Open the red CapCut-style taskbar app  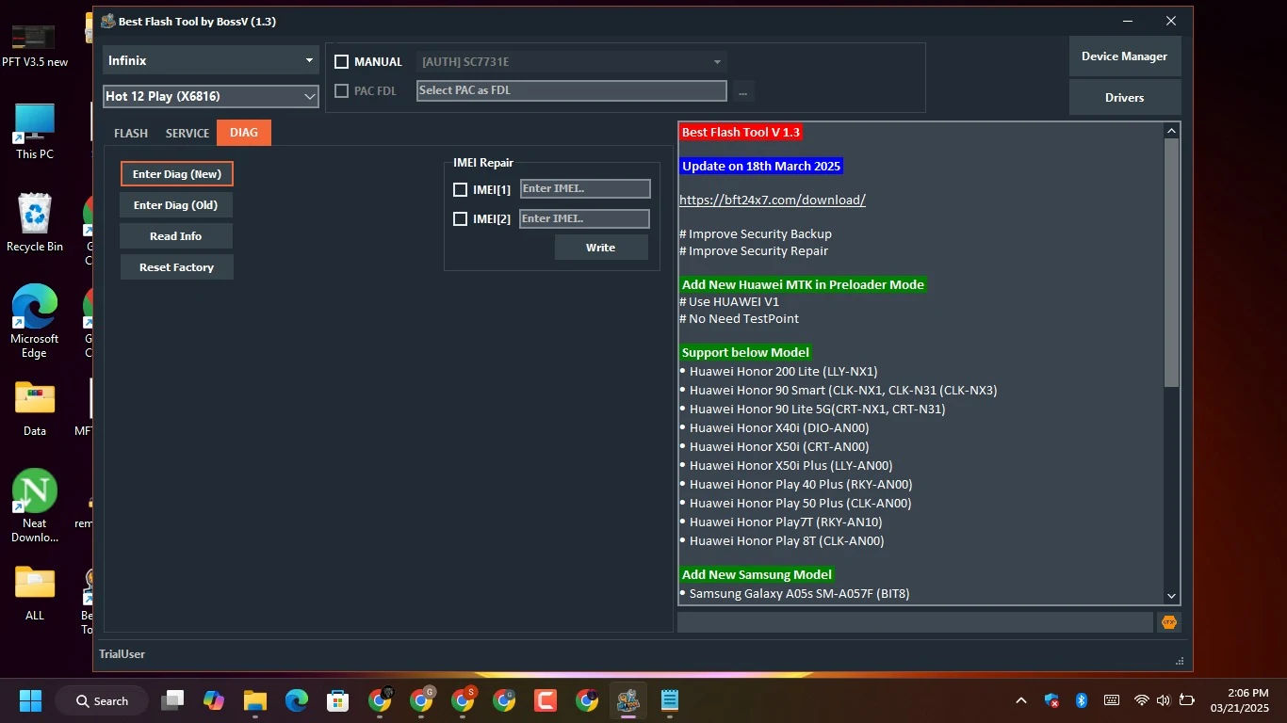(x=546, y=700)
